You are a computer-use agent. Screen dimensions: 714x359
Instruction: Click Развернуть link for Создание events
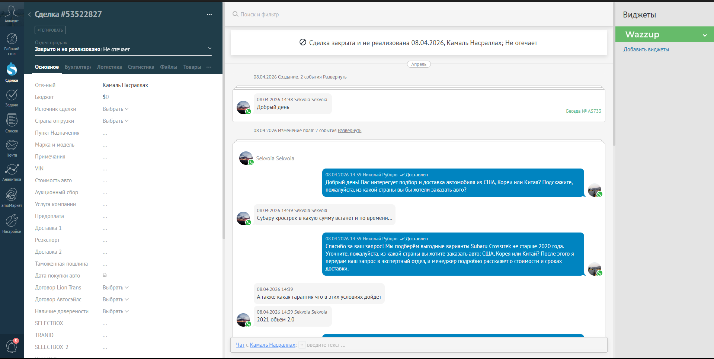(x=334, y=77)
